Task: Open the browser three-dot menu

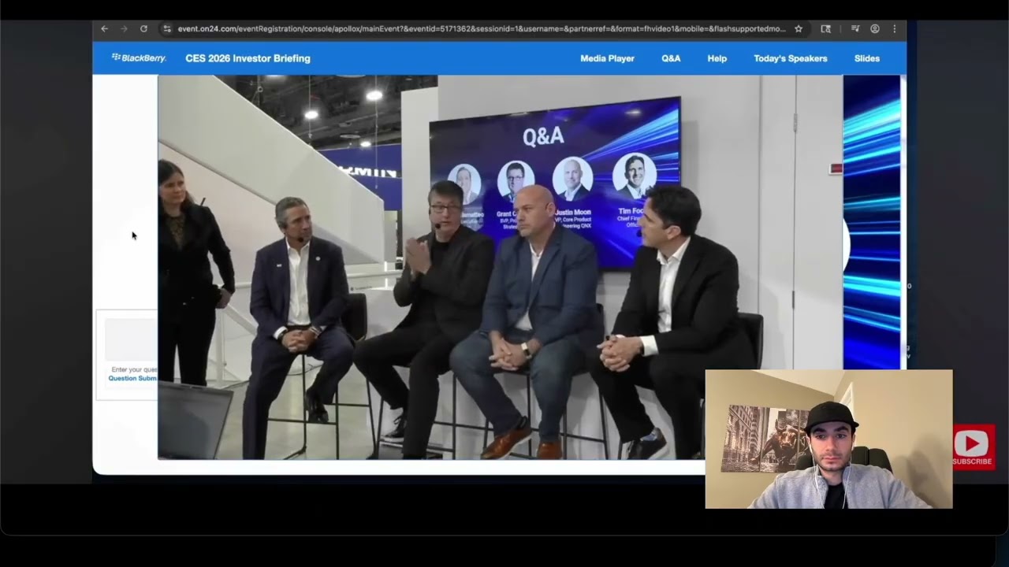Action: tap(894, 28)
